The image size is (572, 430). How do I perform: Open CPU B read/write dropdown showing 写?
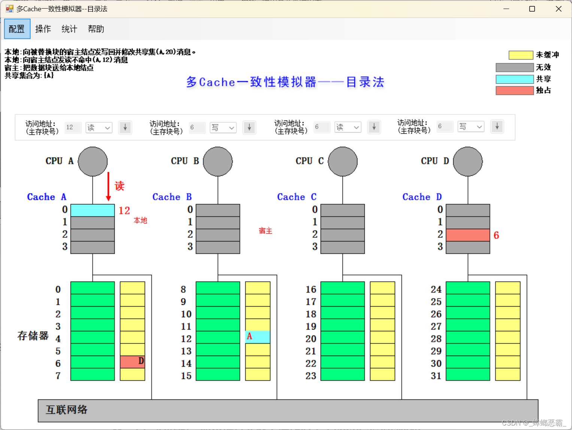click(x=223, y=128)
